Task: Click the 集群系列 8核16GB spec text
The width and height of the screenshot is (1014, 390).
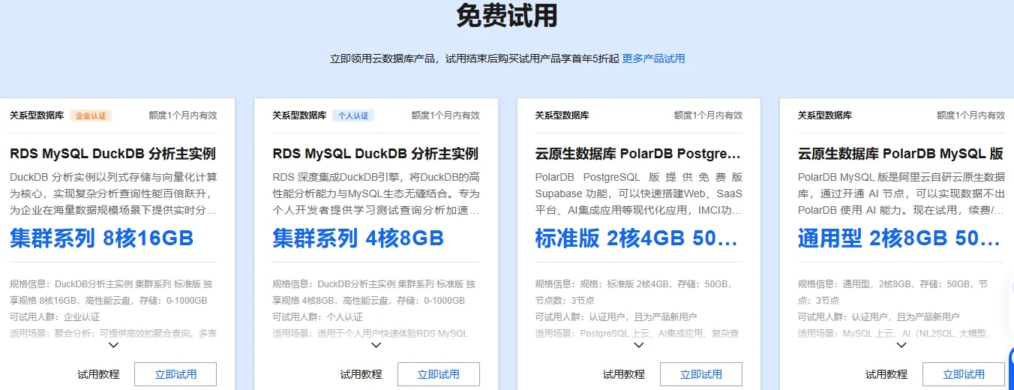Action: coord(102,238)
